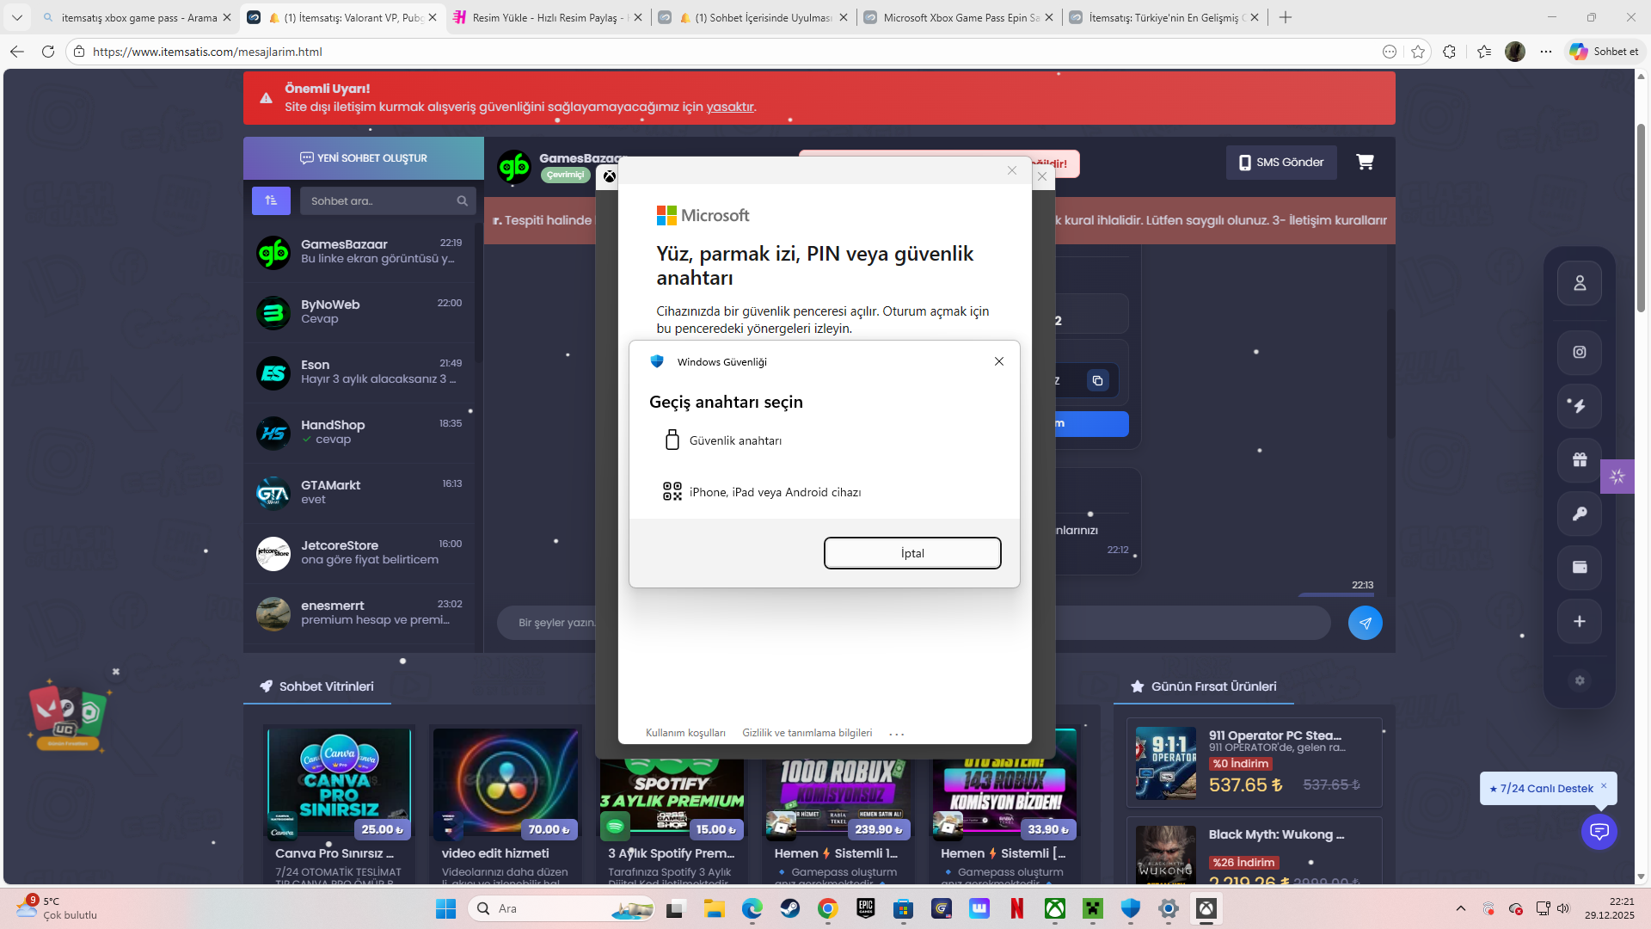This screenshot has height=929, width=1651.
Task: Close the Windows Güvenliği dialog with X
Action: pos(999,361)
